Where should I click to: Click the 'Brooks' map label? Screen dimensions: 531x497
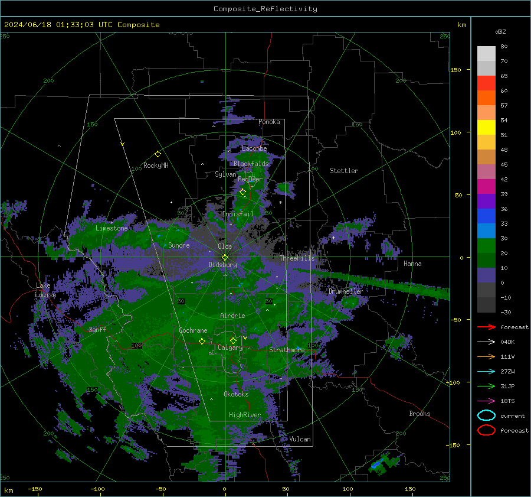tap(419, 414)
